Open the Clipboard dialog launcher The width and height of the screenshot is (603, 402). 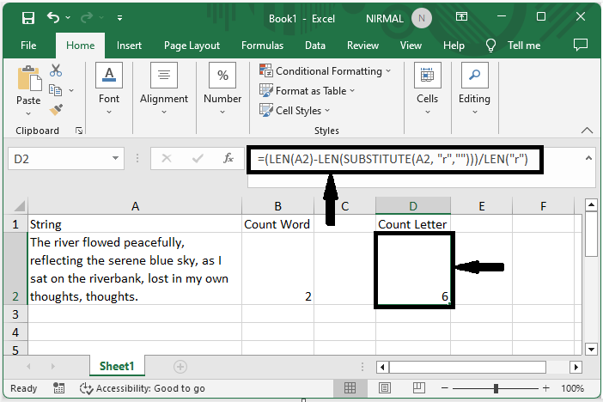click(x=79, y=131)
